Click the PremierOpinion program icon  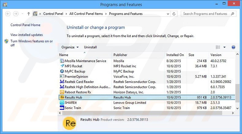(62, 76)
